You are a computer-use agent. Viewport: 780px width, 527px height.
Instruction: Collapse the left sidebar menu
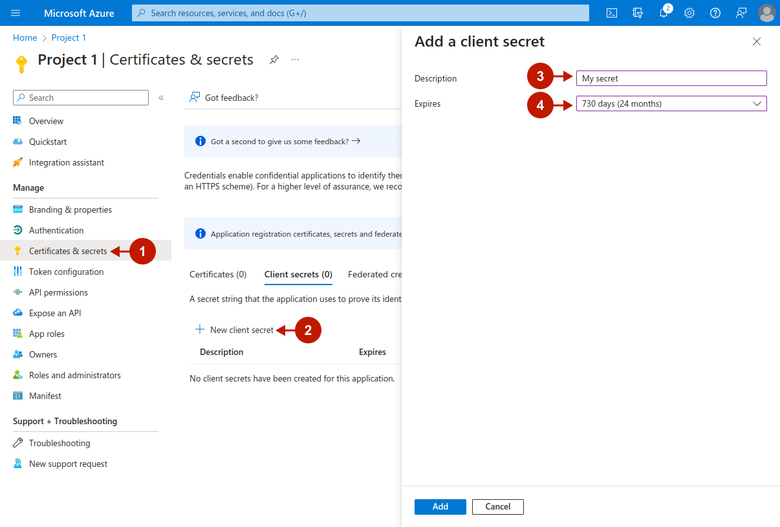[161, 98]
